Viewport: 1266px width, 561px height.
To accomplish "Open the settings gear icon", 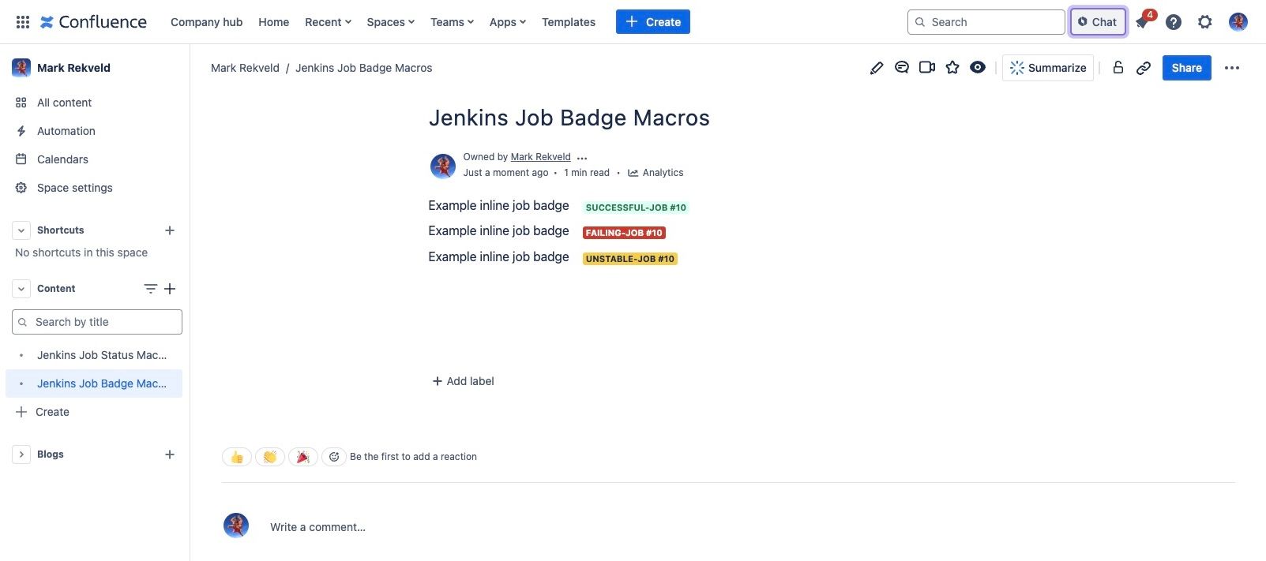I will point(1204,22).
